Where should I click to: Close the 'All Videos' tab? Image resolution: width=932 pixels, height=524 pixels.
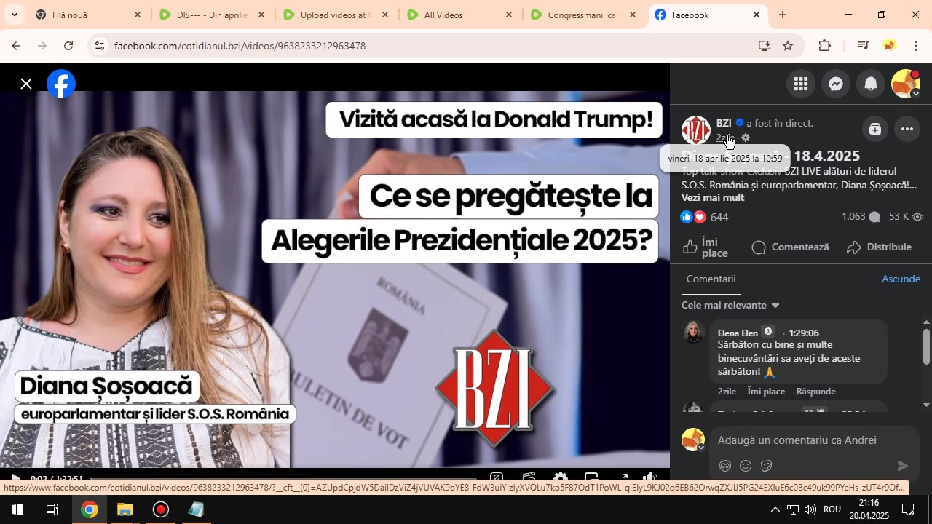pyautogui.click(x=509, y=15)
